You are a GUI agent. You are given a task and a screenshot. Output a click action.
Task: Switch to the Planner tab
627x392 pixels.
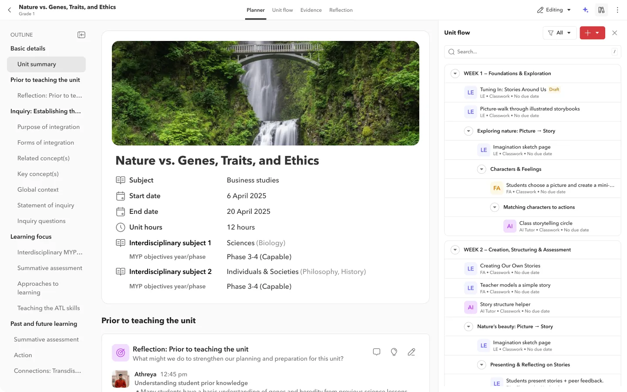pos(256,10)
